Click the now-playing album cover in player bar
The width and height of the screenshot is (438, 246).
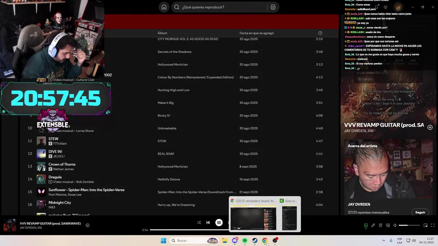(x=10, y=225)
